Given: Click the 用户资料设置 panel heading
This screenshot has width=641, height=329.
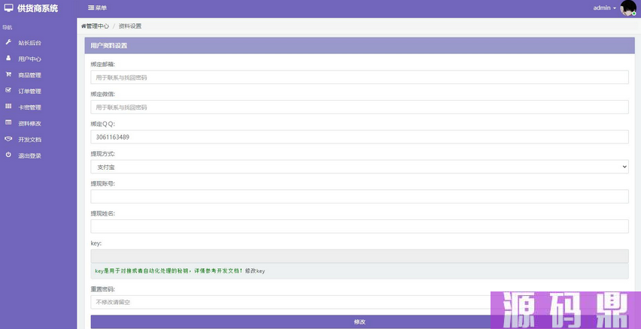Looking at the screenshot, I should 109,46.
